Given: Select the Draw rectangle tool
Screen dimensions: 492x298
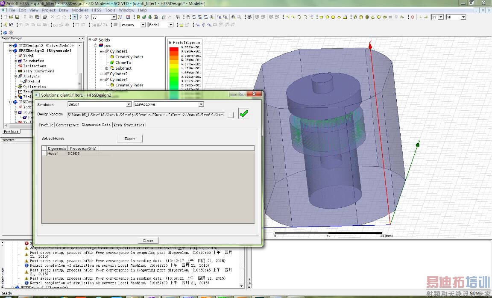Looking at the screenshot, I should click(321, 17).
